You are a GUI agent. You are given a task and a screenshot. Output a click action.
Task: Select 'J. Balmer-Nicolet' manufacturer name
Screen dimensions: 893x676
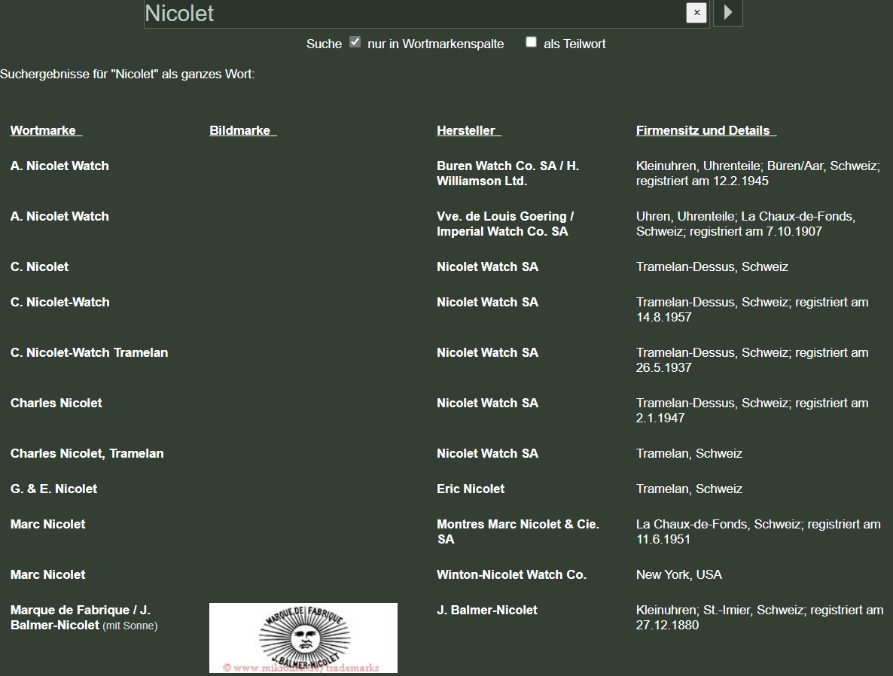coord(487,610)
